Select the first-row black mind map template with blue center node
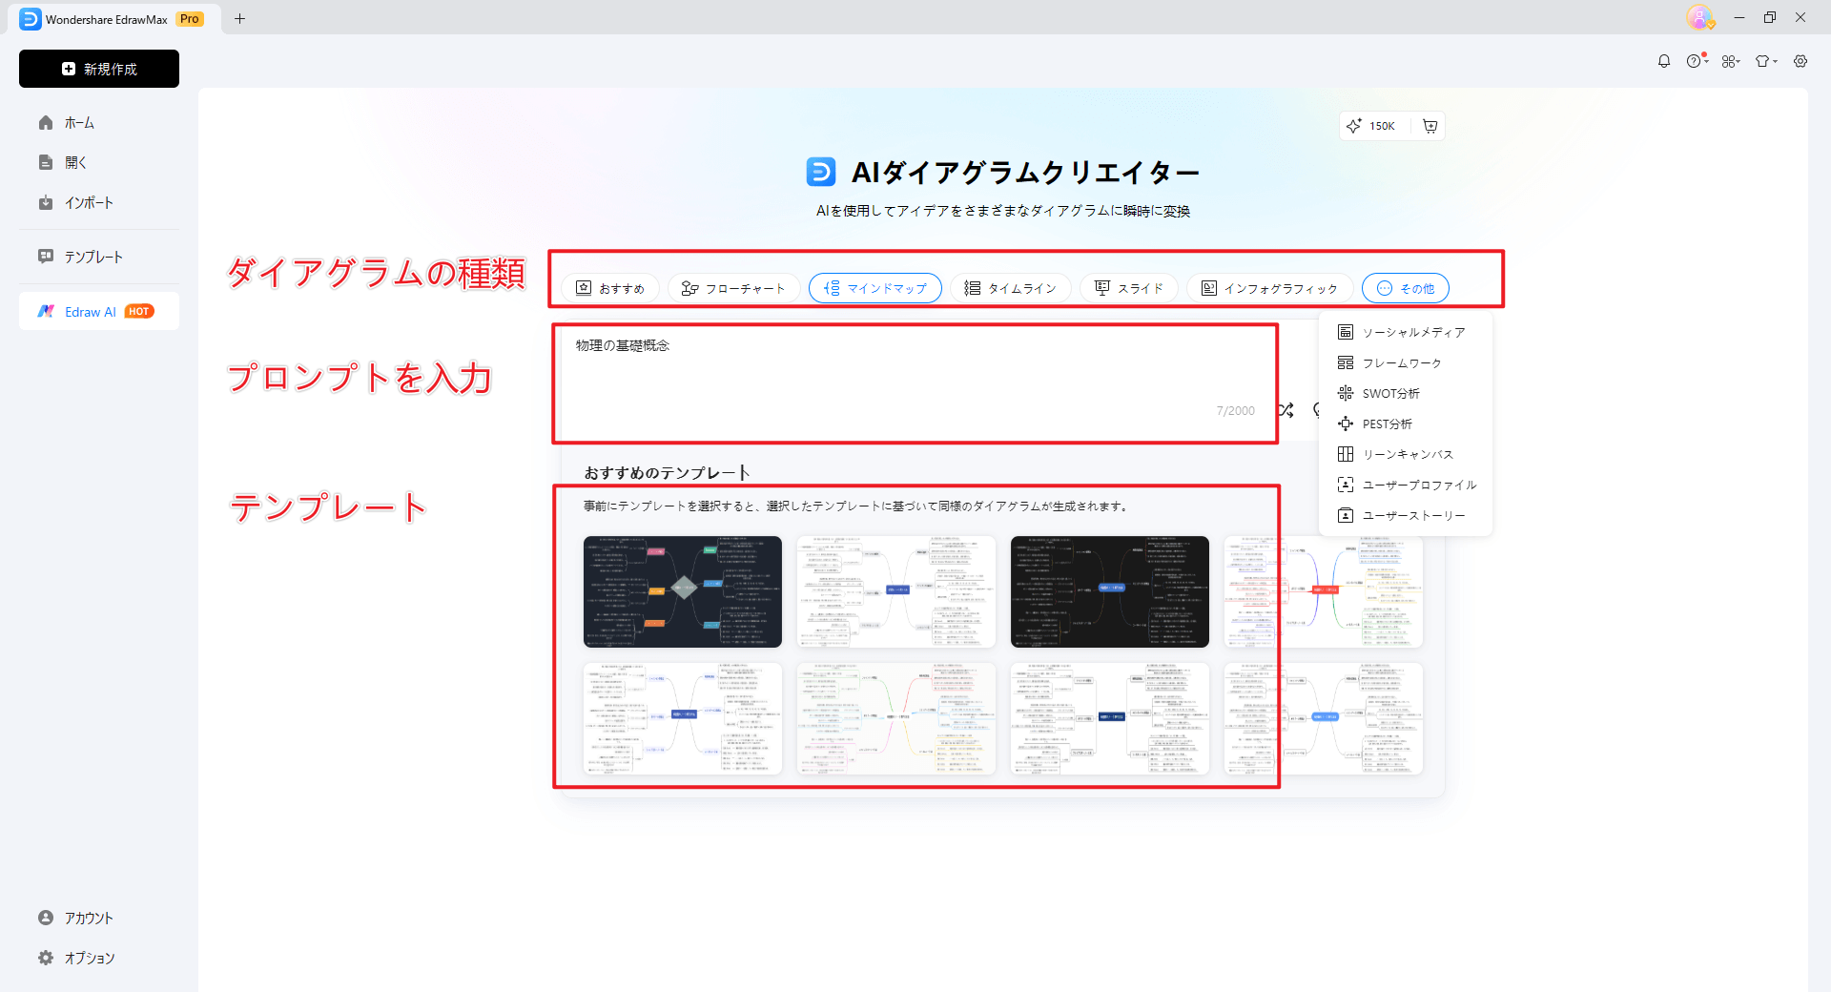1831x992 pixels. (1110, 591)
